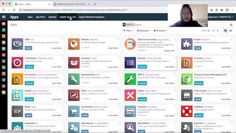Open the Project puzzle app icon
Viewport: 236px width, 133px height.
click(187, 44)
